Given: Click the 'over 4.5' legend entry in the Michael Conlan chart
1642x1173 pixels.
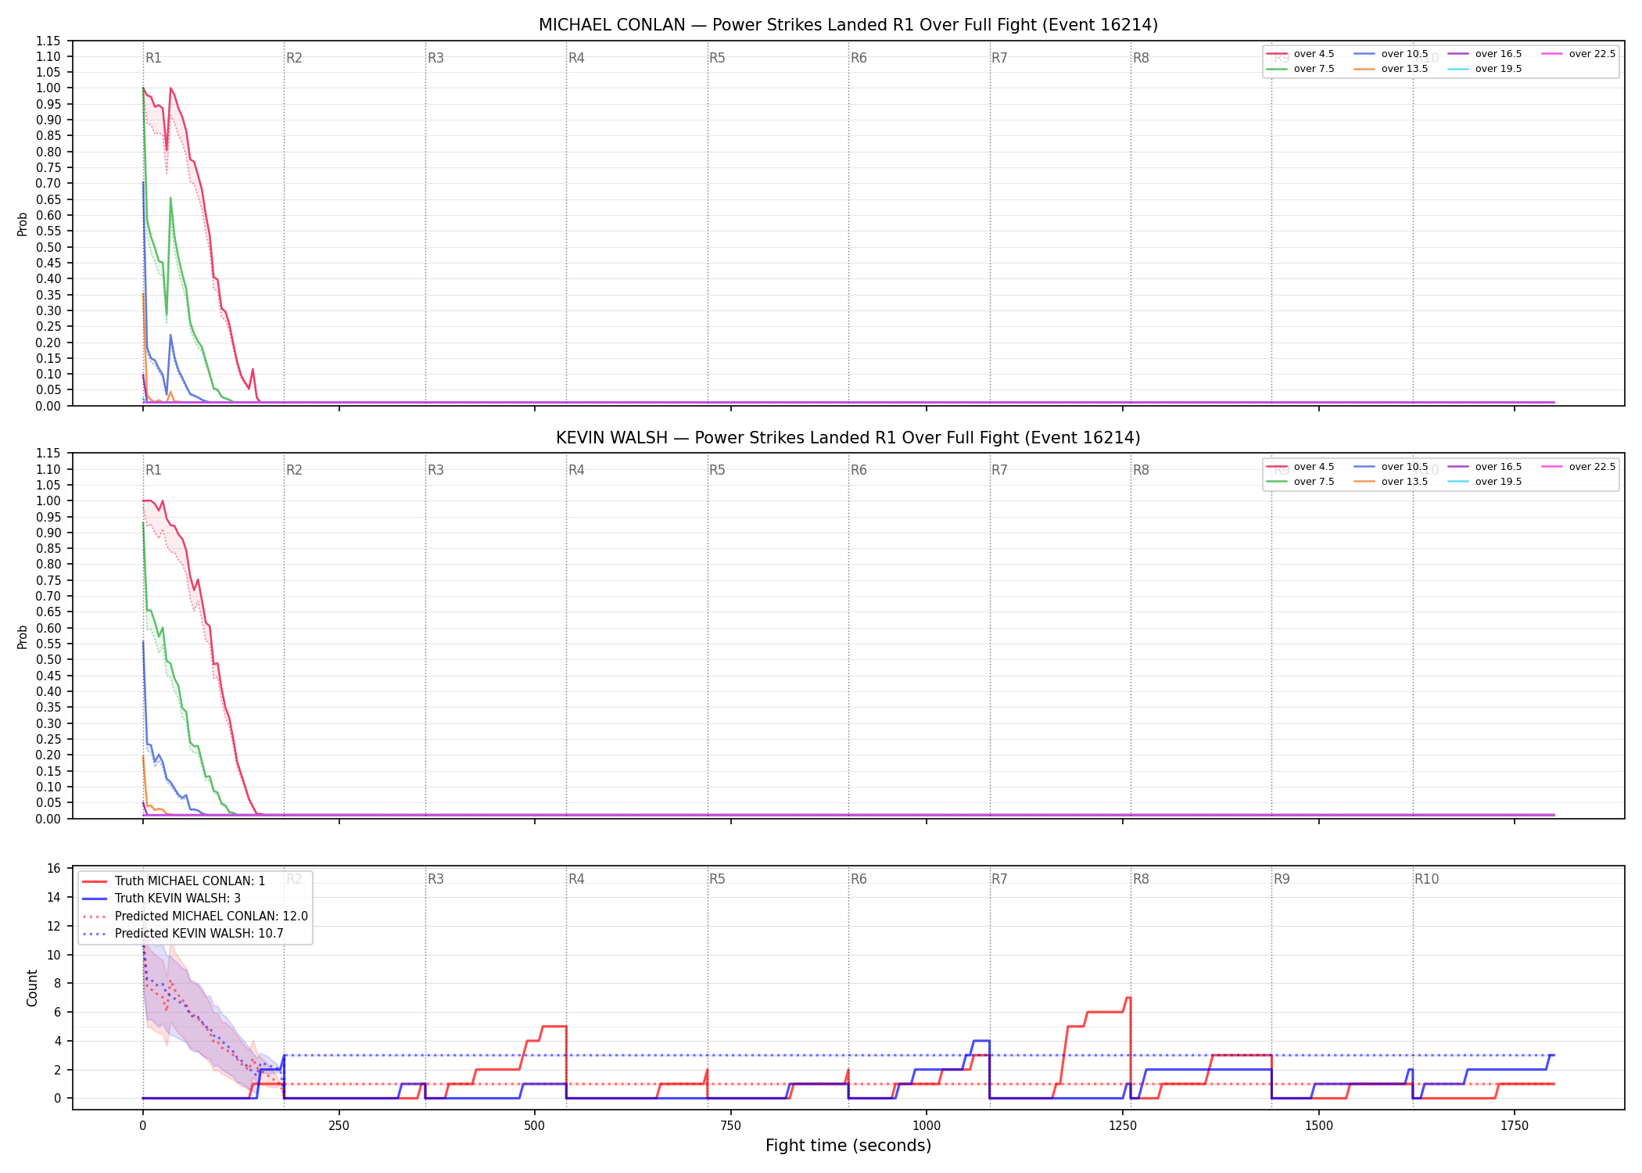Looking at the screenshot, I should pos(1300,54).
